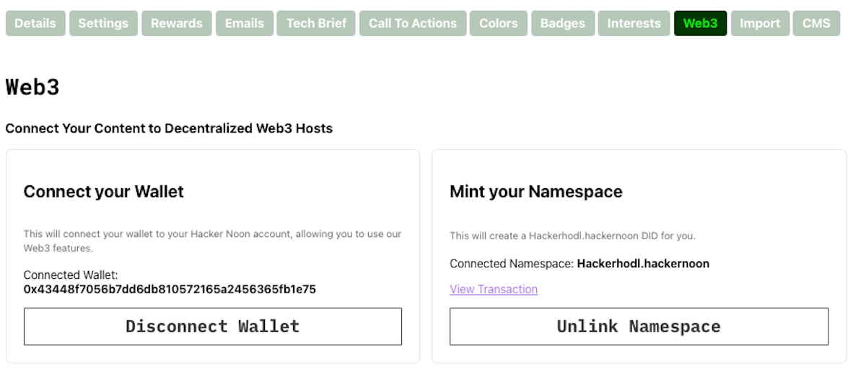Click the Unlink Namespace button
The width and height of the screenshot is (866, 374).
tap(639, 326)
